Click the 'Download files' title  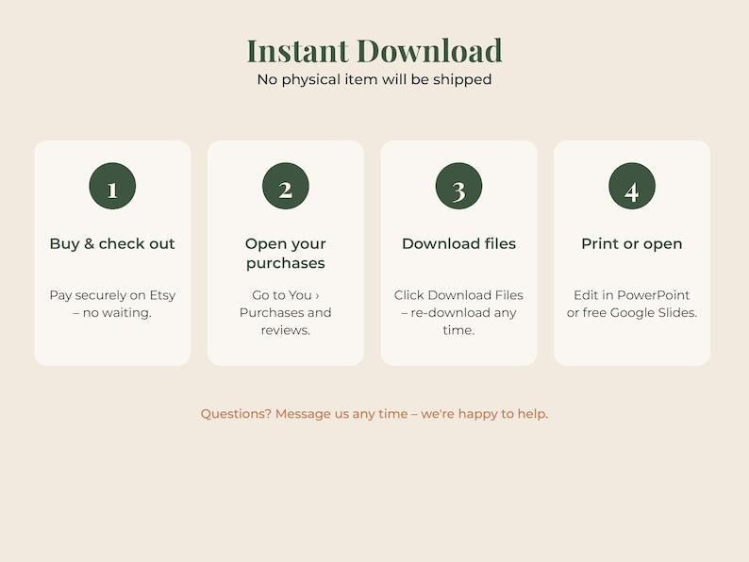pyautogui.click(x=458, y=243)
